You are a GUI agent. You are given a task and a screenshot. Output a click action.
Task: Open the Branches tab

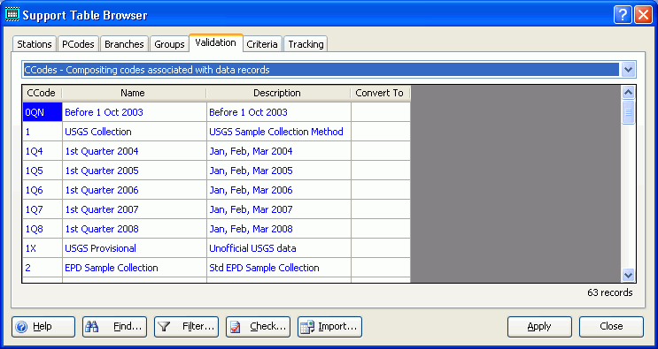pyautogui.click(x=124, y=44)
